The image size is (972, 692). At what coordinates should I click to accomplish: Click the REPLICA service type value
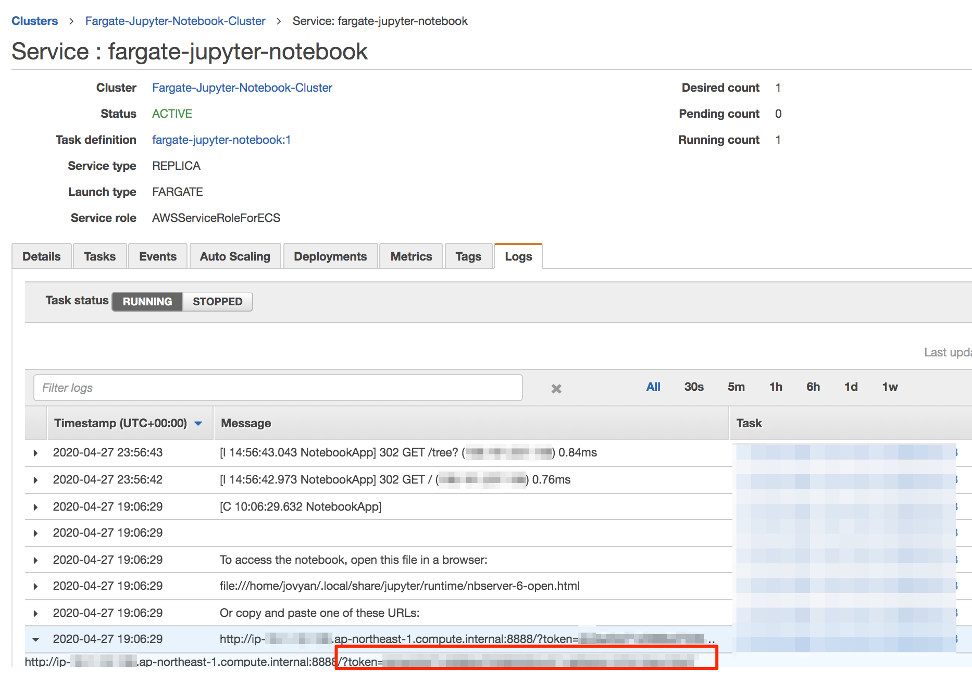tap(176, 166)
